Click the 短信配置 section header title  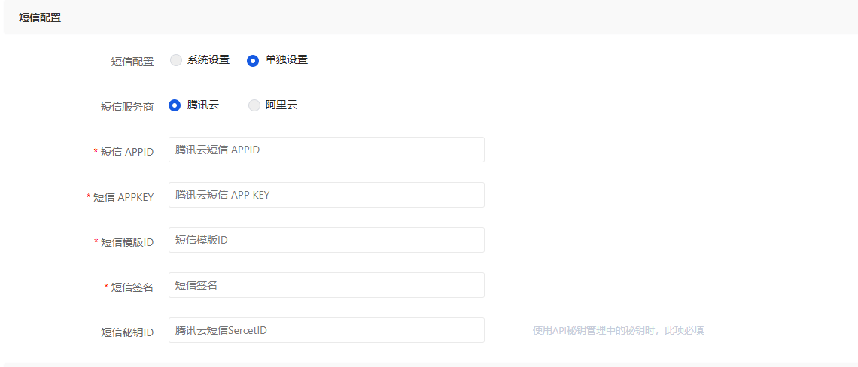click(40, 17)
